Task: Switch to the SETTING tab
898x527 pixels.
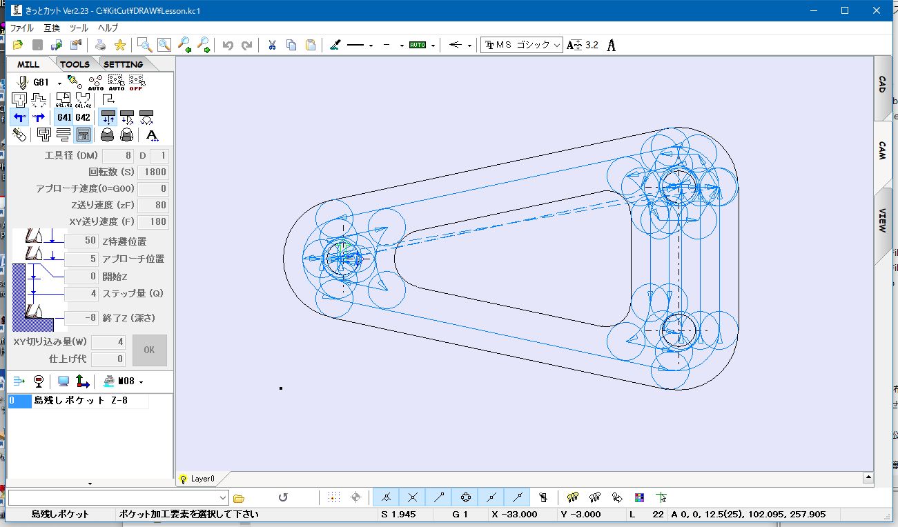Action: tap(124, 64)
